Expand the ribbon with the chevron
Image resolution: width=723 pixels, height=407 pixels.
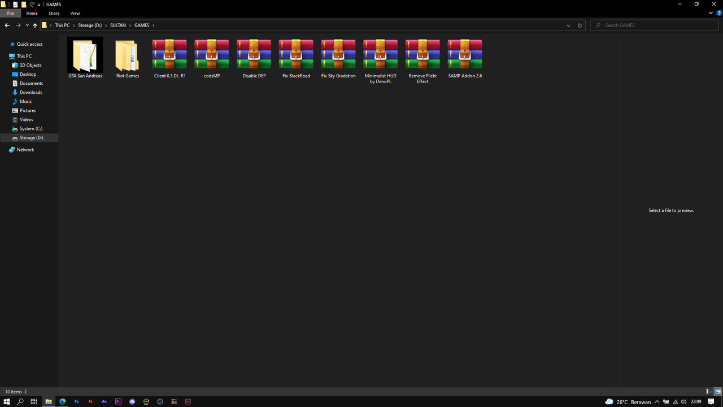pyautogui.click(x=711, y=13)
